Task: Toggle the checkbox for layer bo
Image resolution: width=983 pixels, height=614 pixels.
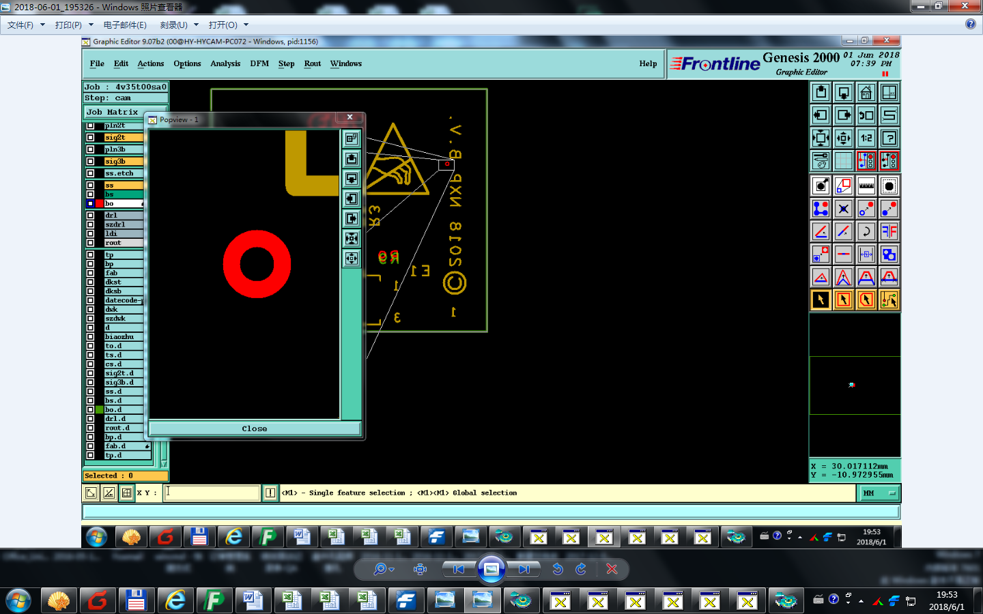Action: [x=90, y=203]
